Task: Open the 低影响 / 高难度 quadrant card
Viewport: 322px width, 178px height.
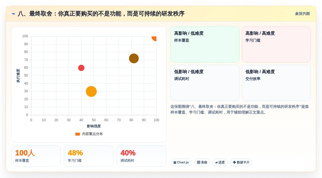Action: [x=276, y=83]
